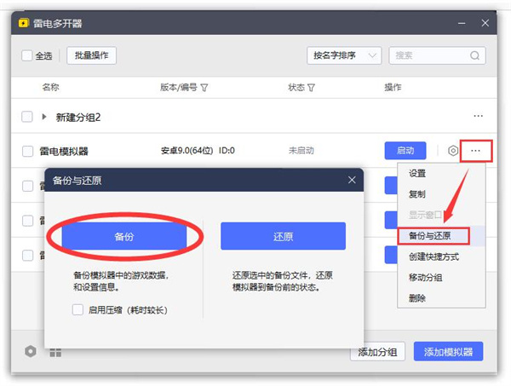
Task: Toggle the 全选 checkbox
Action: coord(26,55)
